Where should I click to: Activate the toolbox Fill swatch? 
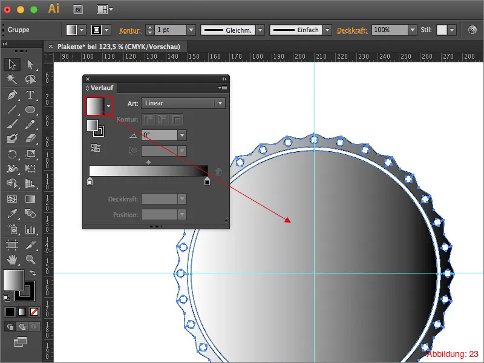click(x=13, y=280)
